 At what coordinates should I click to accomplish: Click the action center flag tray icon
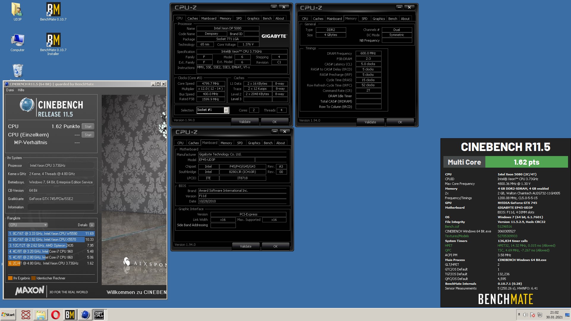tap(533, 314)
